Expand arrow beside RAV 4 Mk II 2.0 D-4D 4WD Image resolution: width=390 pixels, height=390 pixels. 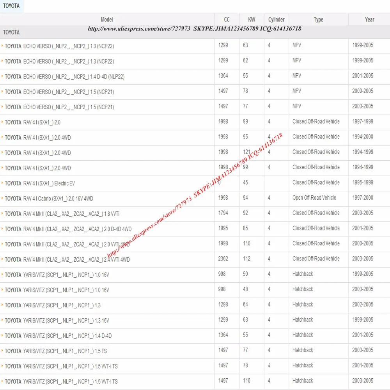tap(2, 229)
